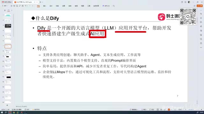Expand the undo history dropdown arrow
This screenshot has width=204, height=114.
pyautogui.click(x=27, y=6)
